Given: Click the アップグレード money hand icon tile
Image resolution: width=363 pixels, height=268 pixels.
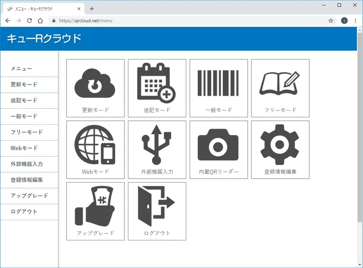Looking at the screenshot, I should [95, 211].
